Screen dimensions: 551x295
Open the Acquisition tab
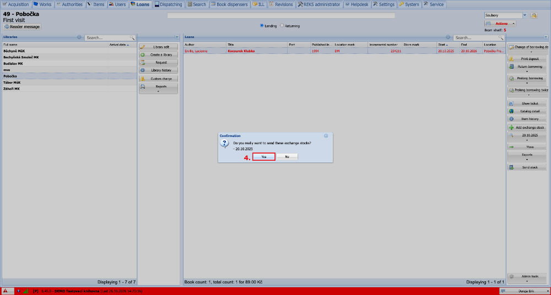(16, 4)
